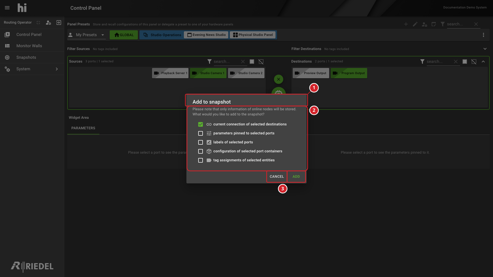
Task: Select all destinations with the select-all icon
Action: coord(465,62)
